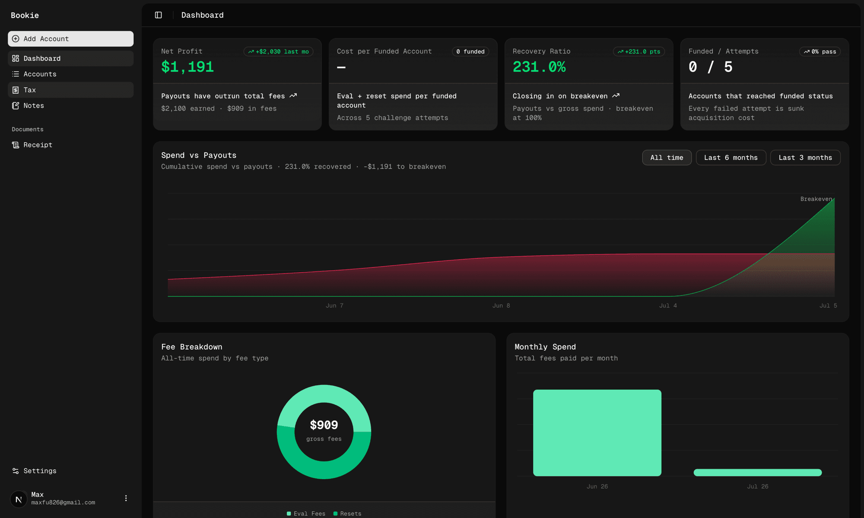Image resolution: width=864 pixels, height=518 pixels.
Task: Click the Bookie app title
Action: point(25,16)
